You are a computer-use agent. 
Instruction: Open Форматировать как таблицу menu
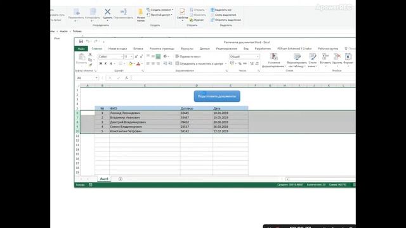(297, 61)
